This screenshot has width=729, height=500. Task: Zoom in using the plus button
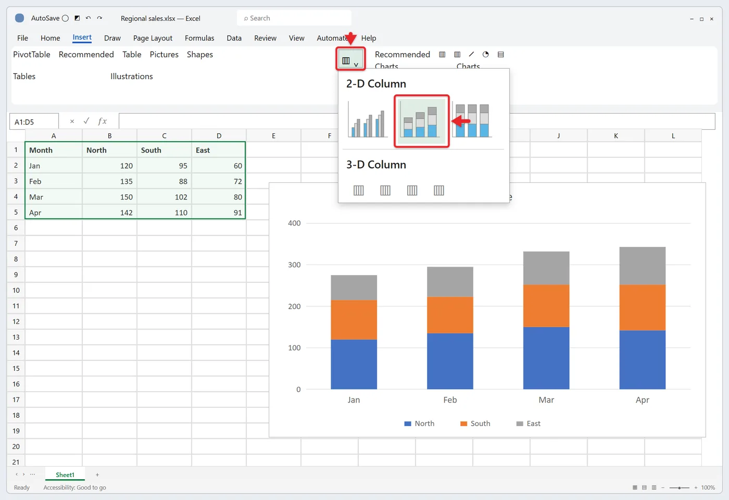696,488
